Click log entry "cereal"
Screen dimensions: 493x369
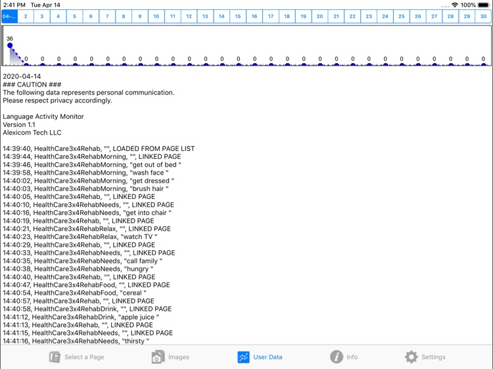pyautogui.click(x=74, y=293)
